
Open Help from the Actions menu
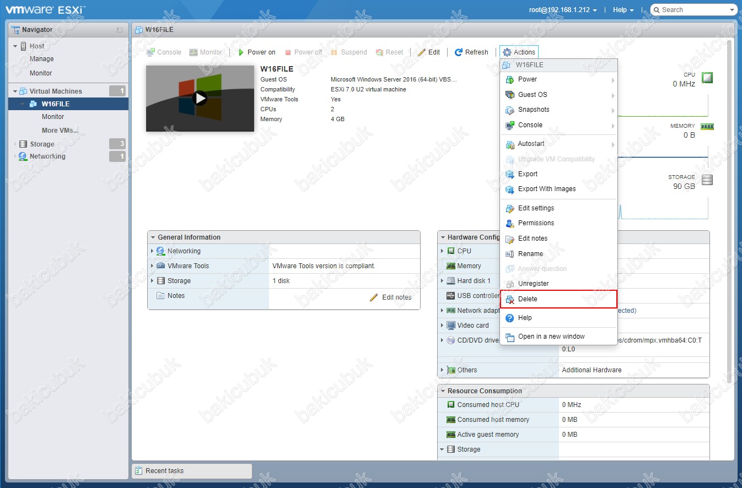point(558,318)
